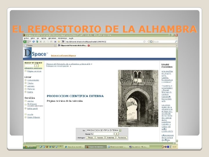209x157 pixels.
Task: Open the Archivo menu
Action: point(26,38)
